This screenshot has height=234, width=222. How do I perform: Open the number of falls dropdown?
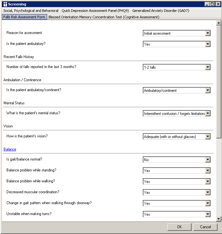click(208, 67)
